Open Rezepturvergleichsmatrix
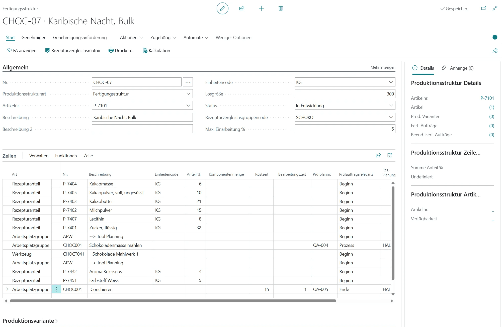 pos(72,51)
